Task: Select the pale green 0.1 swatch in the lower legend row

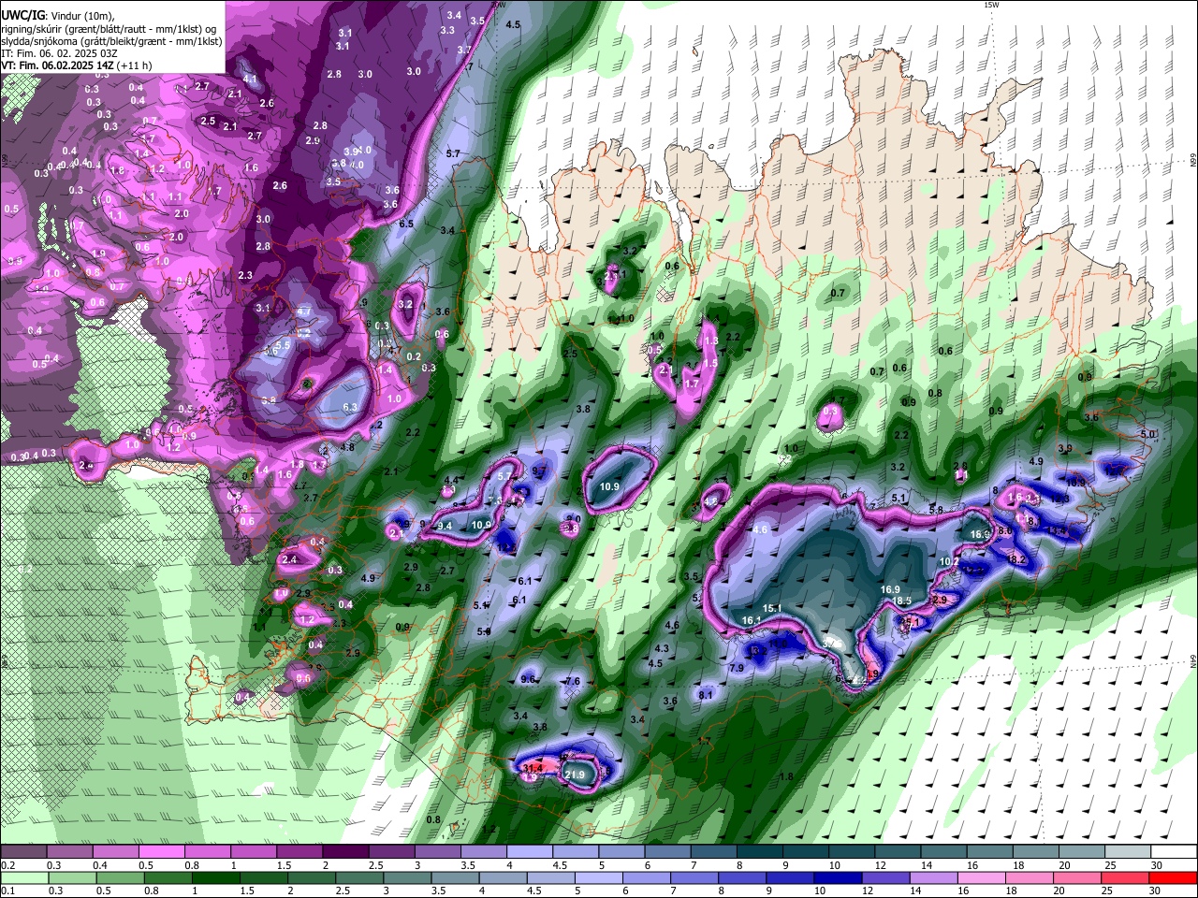Action: tap(23, 877)
